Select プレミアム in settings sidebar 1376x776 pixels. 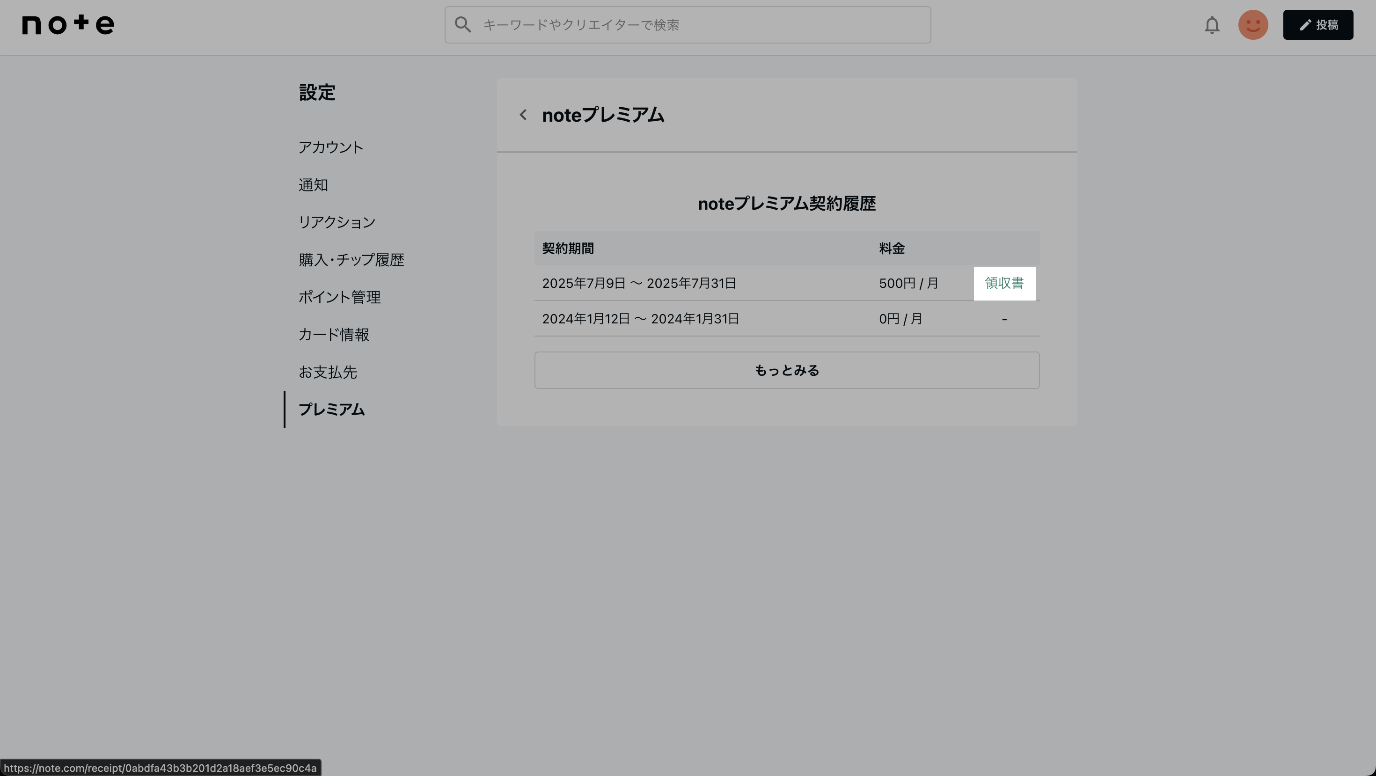[x=331, y=409]
